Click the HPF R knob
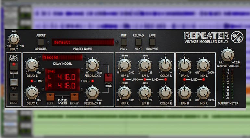Viewport: 250px width, 138px height. 124,93
